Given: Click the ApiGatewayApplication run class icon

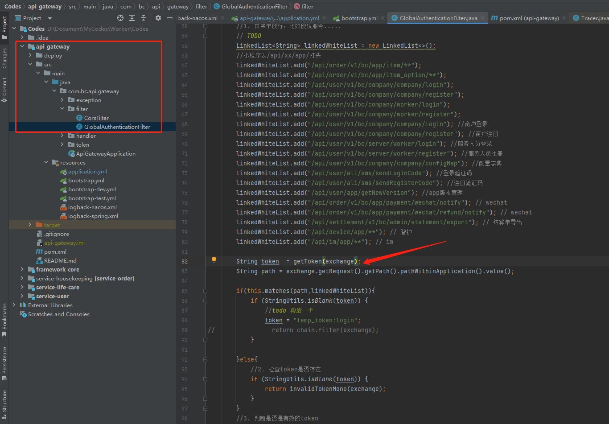Looking at the screenshot, I should click(71, 153).
